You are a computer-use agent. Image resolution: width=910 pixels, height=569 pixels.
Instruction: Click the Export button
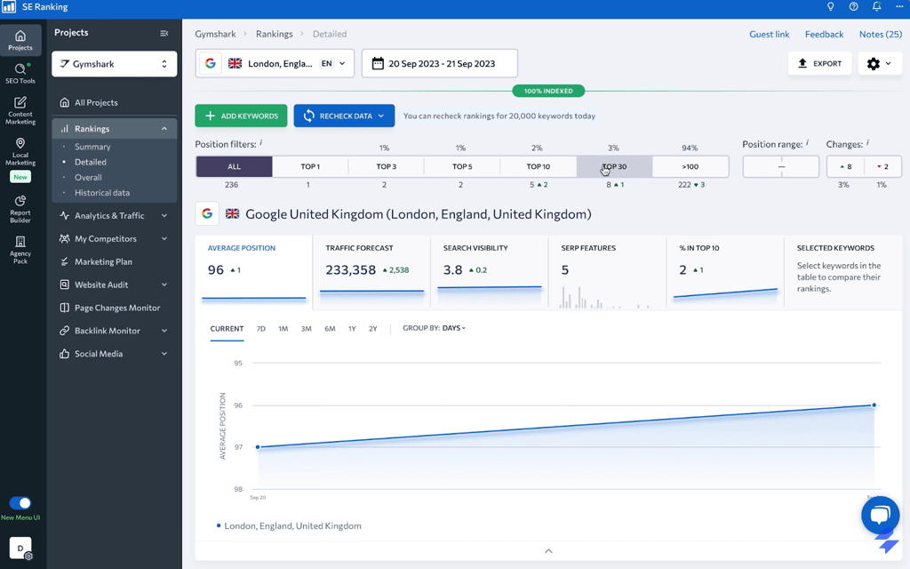tap(819, 63)
